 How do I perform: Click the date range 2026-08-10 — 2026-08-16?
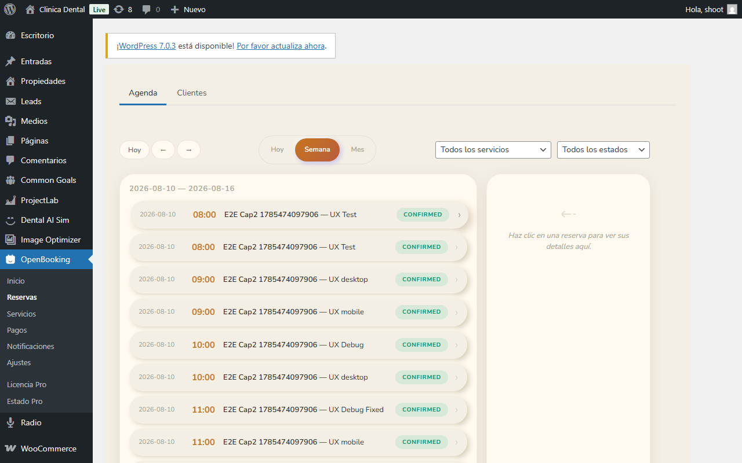[x=182, y=189]
